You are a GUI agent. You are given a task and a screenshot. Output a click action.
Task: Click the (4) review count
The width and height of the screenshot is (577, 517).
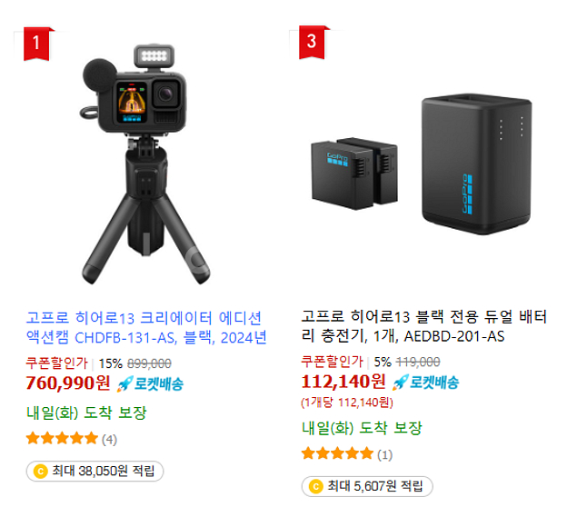(109, 440)
